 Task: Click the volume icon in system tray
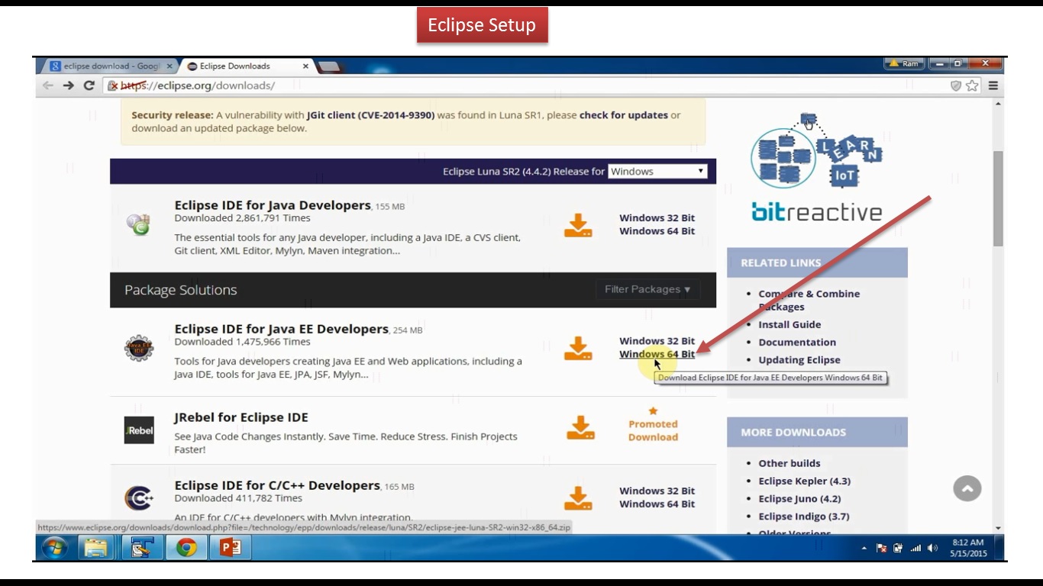(932, 548)
